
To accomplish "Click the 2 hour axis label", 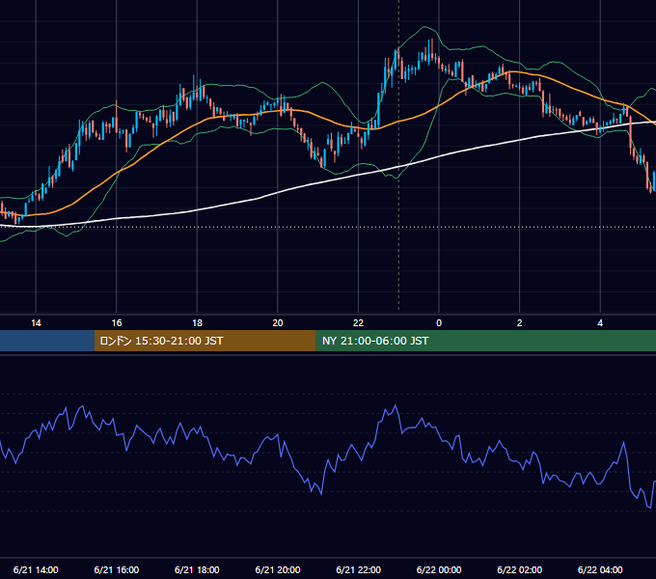I will pyautogui.click(x=520, y=323).
